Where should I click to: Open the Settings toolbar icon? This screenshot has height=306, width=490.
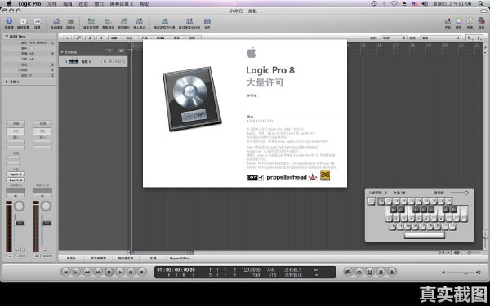coord(38,21)
